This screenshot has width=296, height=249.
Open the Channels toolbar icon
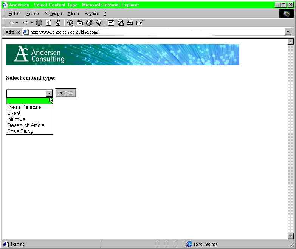99,23
